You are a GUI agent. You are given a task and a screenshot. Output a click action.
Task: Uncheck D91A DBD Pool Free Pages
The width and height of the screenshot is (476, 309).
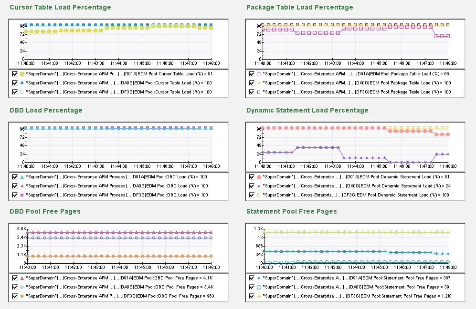click(15, 278)
